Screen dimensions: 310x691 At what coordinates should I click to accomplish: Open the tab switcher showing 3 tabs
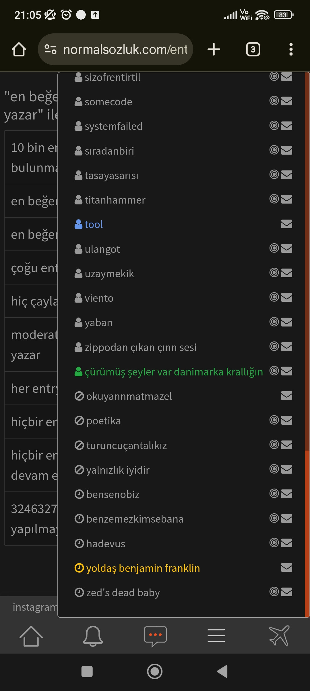pyautogui.click(x=253, y=49)
